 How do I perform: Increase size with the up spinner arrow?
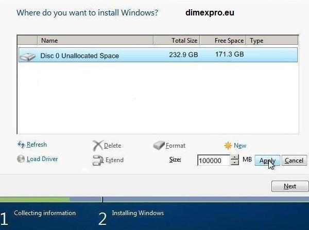point(234,157)
